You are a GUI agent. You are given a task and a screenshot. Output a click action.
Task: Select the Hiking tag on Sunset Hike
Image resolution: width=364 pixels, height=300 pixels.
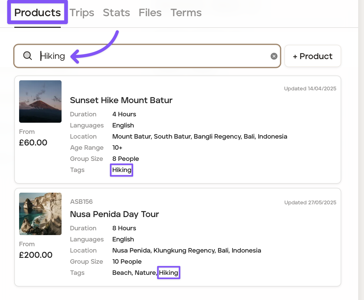coord(122,170)
